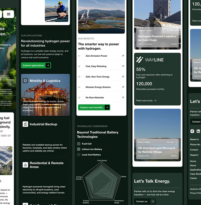This screenshot has height=205, width=201.
Task: Open the Career footer link
Action: pyautogui.click(x=193, y=178)
